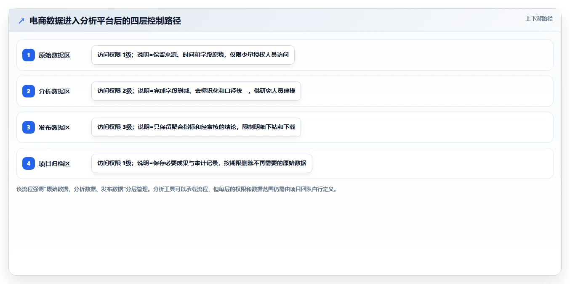Click the title 电商数据进入分析平台后的四层控制路径
This screenshot has width=570, height=284.
point(105,21)
